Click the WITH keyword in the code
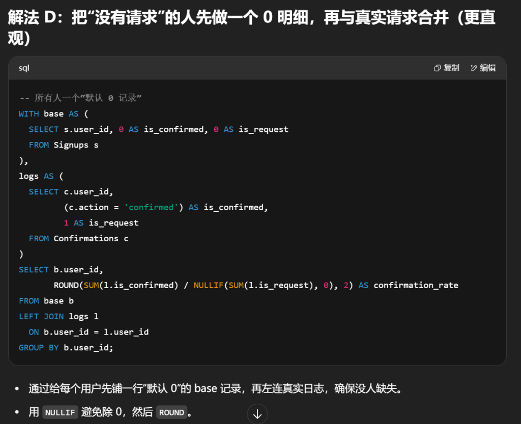This screenshot has width=521, height=424. tap(28, 114)
